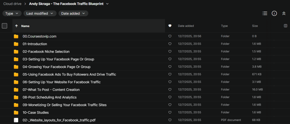Expand the Date added filter dropdown
This screenshot has width=290, height=124.
(73, 13)
